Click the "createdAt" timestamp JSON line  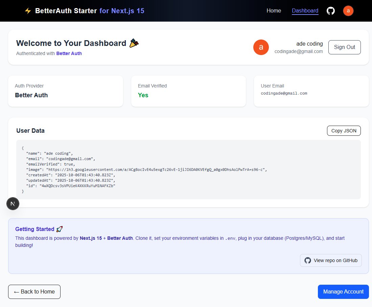tap(71, 175)
